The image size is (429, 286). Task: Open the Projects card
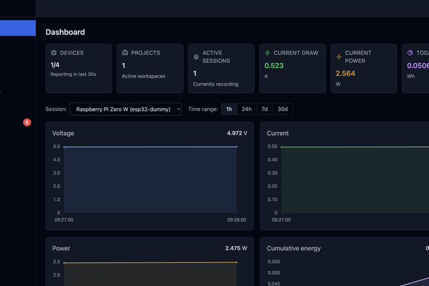pos(150,69)
